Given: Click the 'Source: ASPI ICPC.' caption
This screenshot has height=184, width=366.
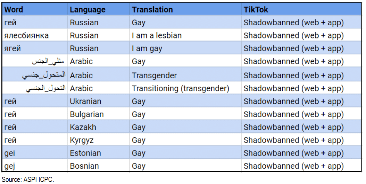Looking at the screenshot, I should [28, 179].
